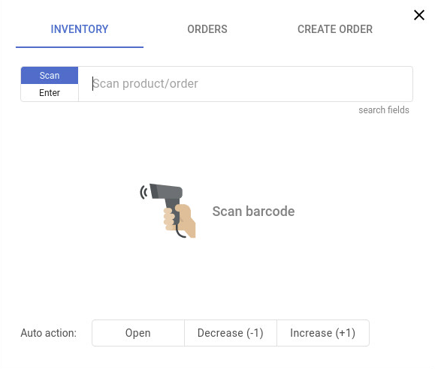Open the ORDERS tab
The width and height of the screenshot is (435, 369).
tap(207, 29)
